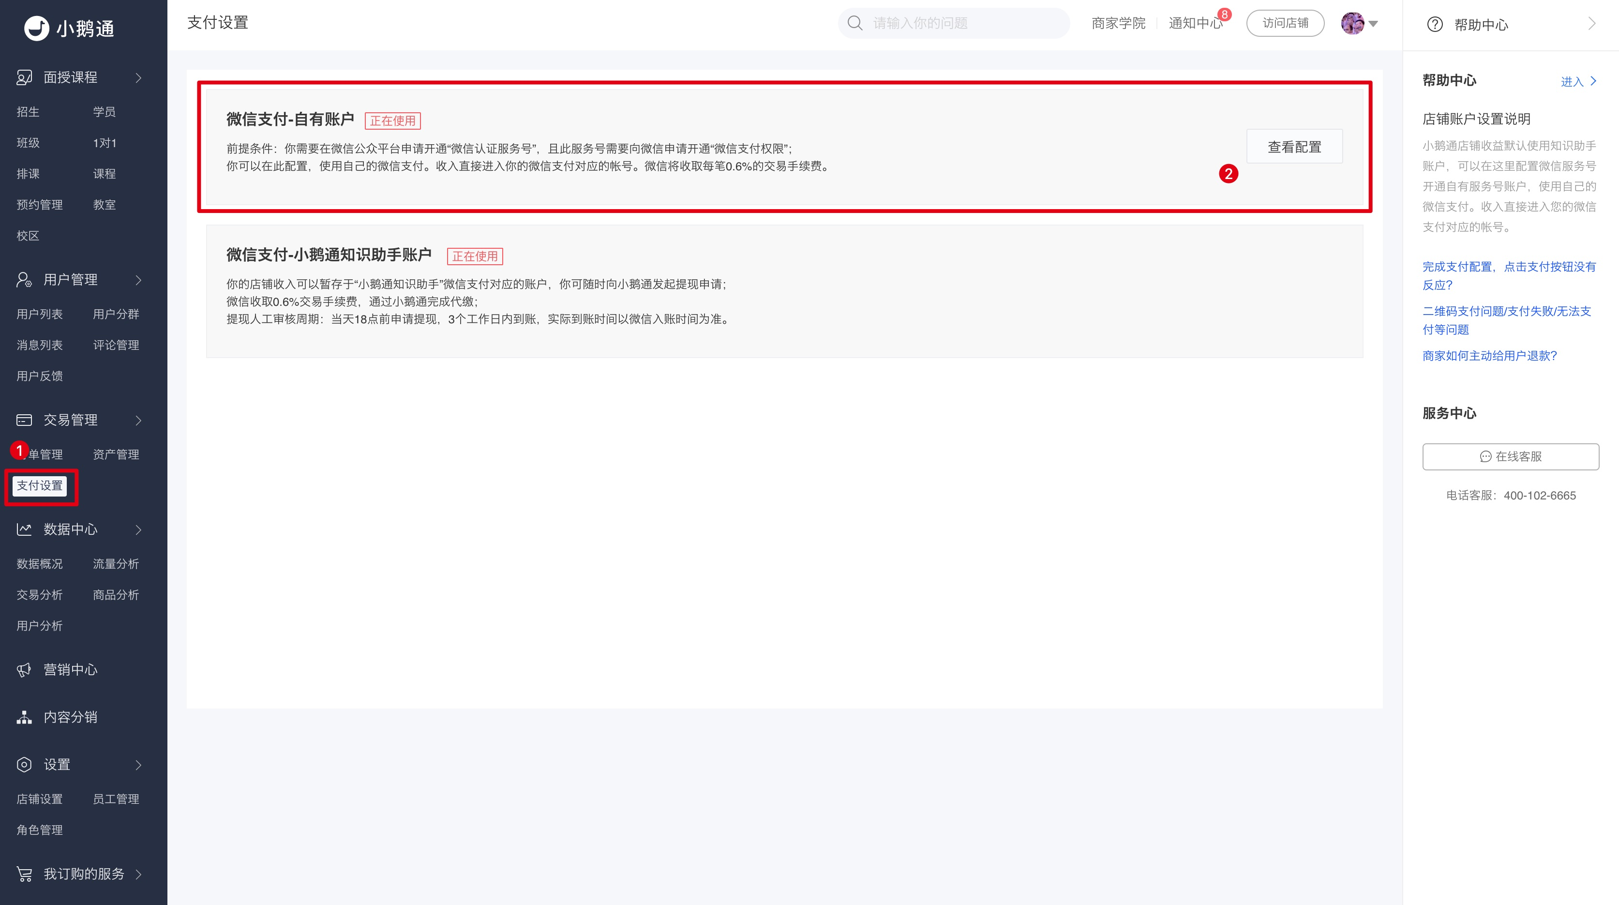
Task: Open link 商家如何主动给用户退款?
Action: pyautogui.click(x=1489, y=356)
